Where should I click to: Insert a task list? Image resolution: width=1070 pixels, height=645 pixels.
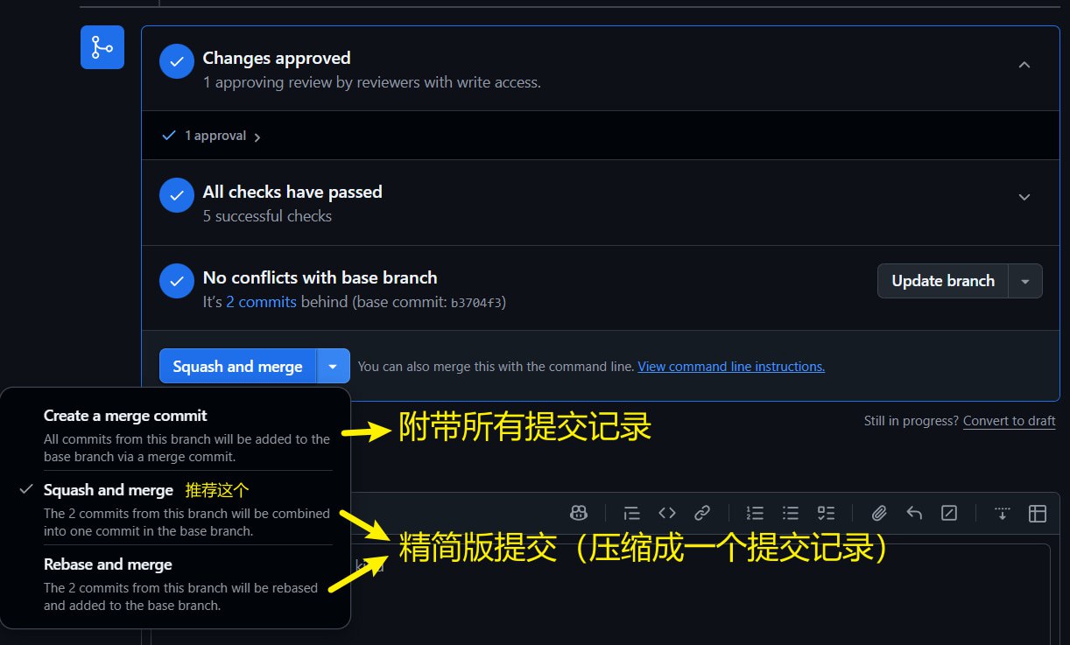(826, 513)
